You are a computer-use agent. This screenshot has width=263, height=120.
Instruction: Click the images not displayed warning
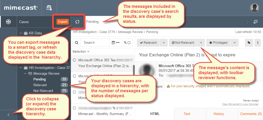[x=209, y=86]
